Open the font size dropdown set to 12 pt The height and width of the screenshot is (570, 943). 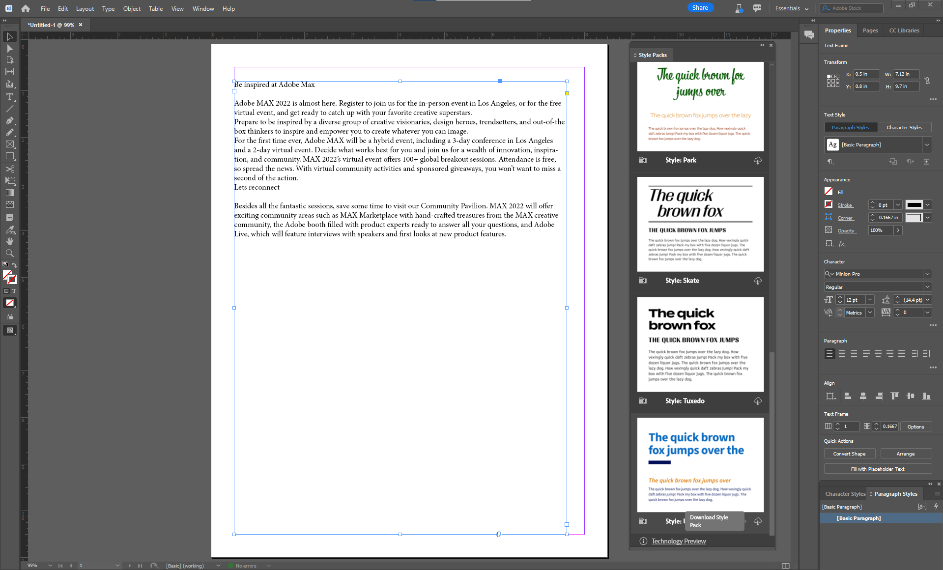coord(869,299)
